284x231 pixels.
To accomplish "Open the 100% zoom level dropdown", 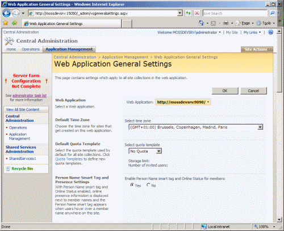I will point(274,226).
